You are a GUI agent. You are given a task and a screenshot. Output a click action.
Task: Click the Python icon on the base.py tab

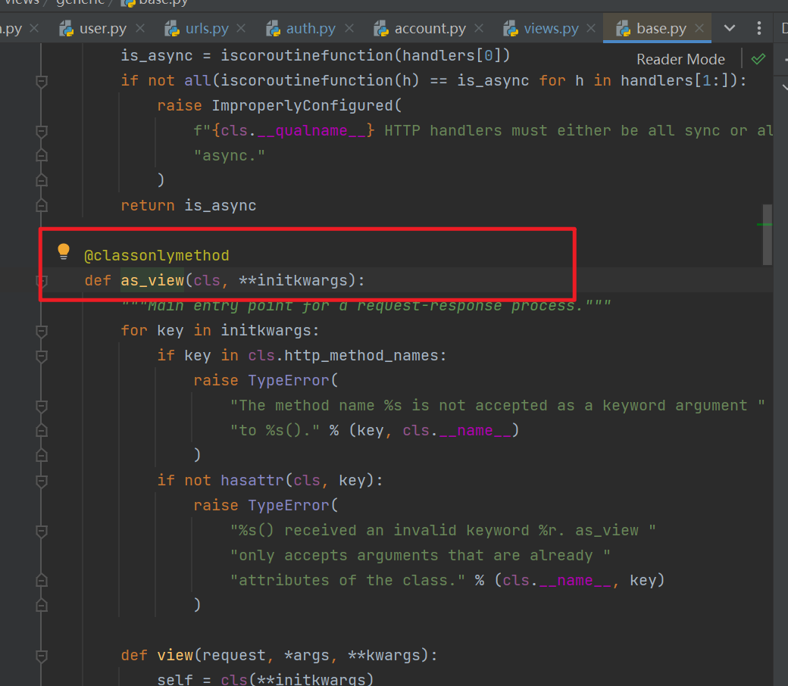point(624,28)
